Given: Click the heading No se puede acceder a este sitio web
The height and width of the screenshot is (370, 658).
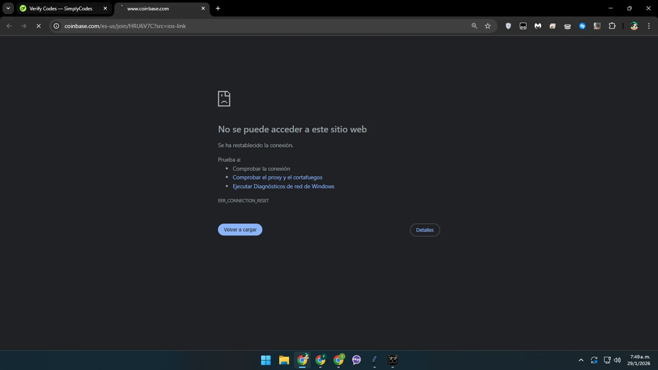Looking at the screenshot, I should coord(292,129).
